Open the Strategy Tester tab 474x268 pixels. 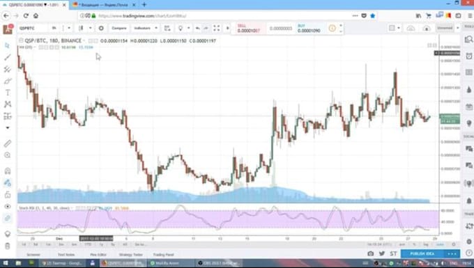click(131, 255)
